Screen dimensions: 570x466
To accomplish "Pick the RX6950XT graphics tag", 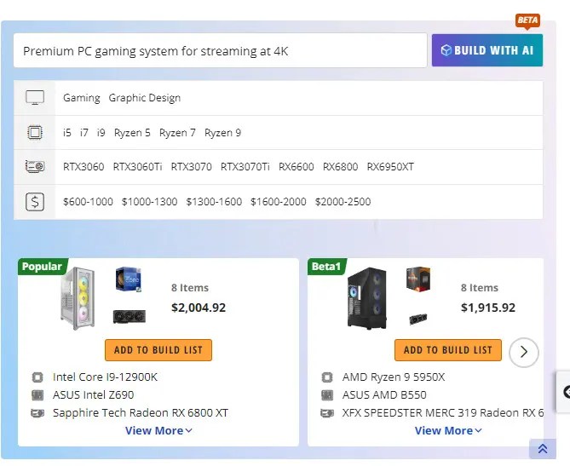I will (x=390, y=167).
